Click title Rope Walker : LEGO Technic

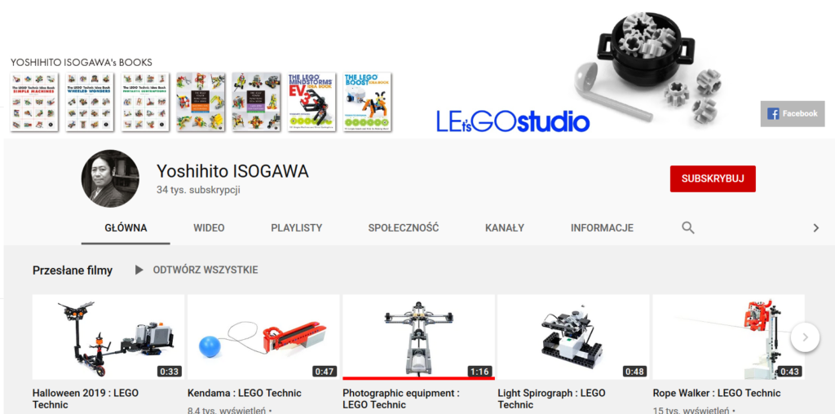coord(717,394)
